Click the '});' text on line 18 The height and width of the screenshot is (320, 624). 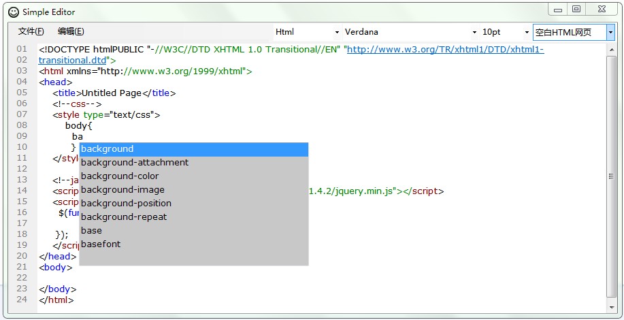[x=62, y=234]
